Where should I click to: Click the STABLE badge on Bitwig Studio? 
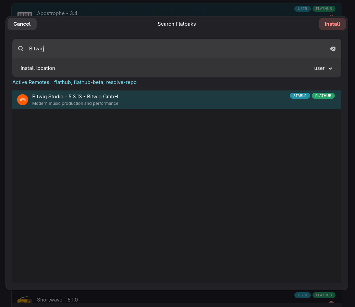[x=300, y=96]
